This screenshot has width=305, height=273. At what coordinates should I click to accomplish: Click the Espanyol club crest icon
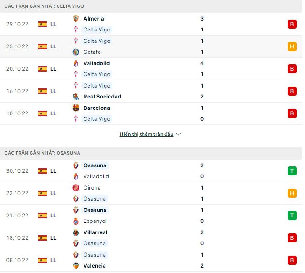coord(76,221)
